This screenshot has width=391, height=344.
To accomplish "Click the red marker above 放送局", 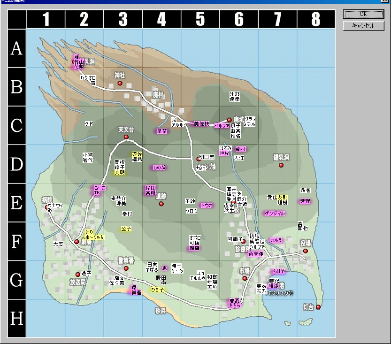I will click(78, 275).
